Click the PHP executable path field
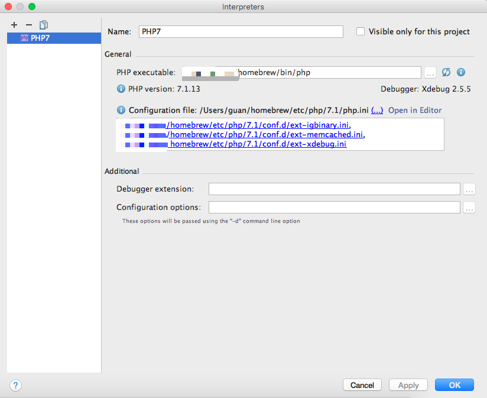487x398 pixels. point(301,72)
